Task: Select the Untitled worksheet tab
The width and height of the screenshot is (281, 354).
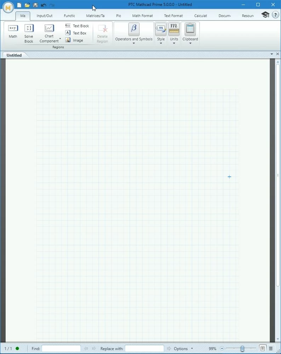Action: pos(14,55)
